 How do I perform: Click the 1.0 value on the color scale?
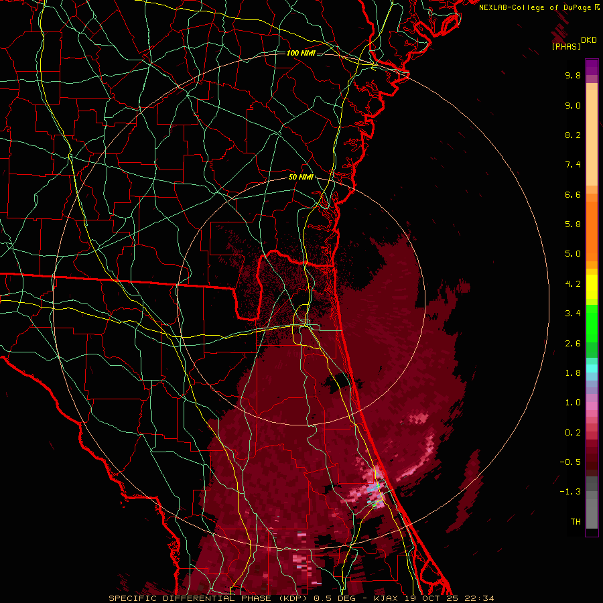coord(573,403)
